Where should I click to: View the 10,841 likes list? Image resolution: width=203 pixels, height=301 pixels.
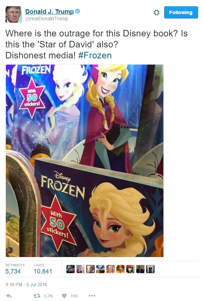click(43, 269)
